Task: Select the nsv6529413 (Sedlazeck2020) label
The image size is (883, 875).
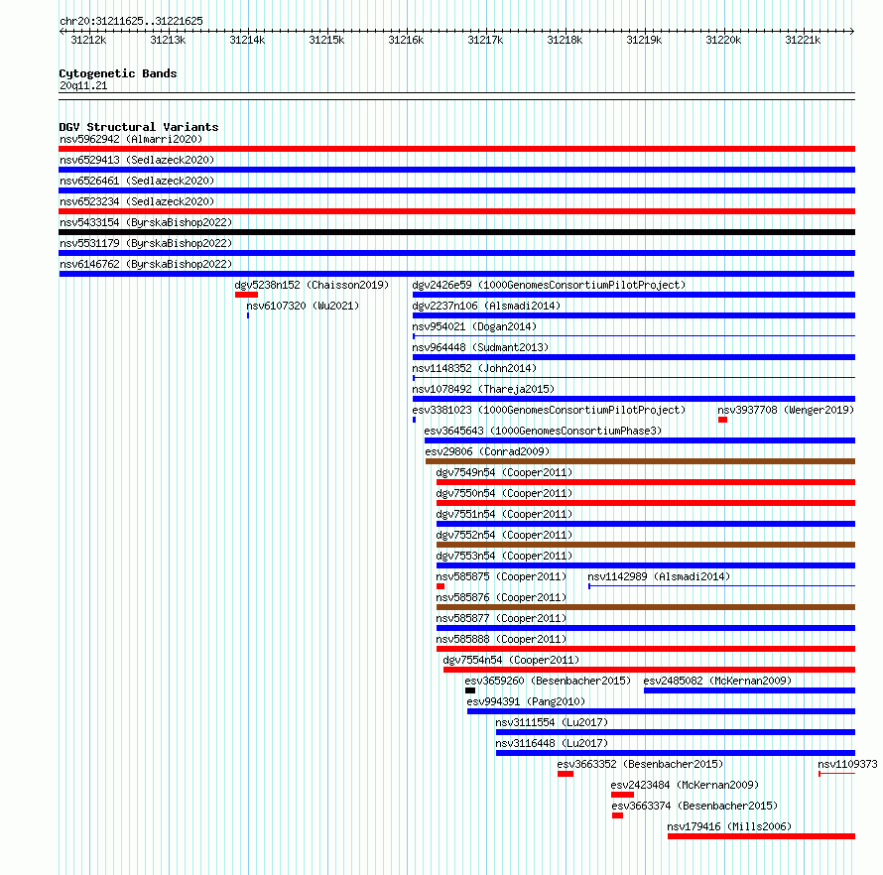Action: pyautogui.click(x=137, y=160)
